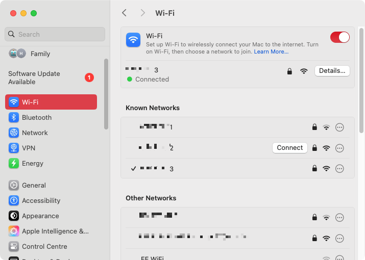Click the red update badge showing 1

click(89, 77)
